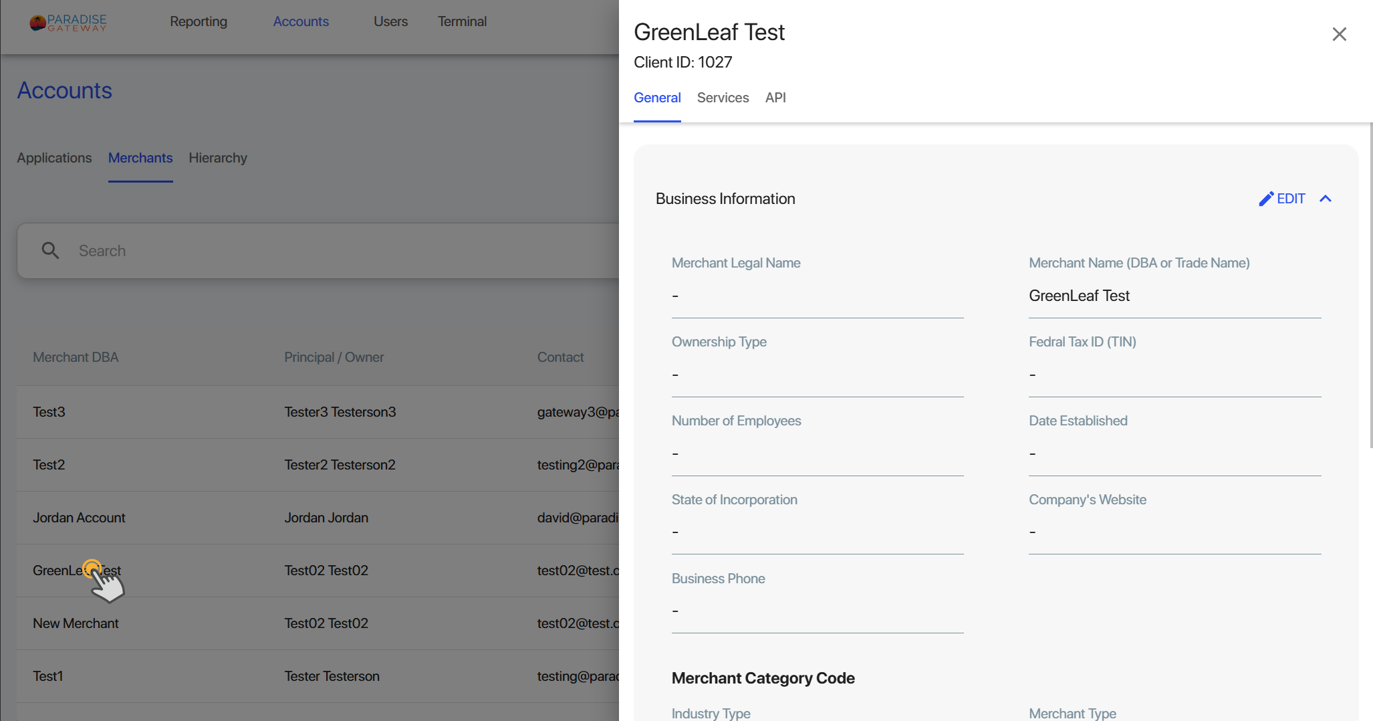
Task: Click the Company's Website label
Action: pos(1087,500)
